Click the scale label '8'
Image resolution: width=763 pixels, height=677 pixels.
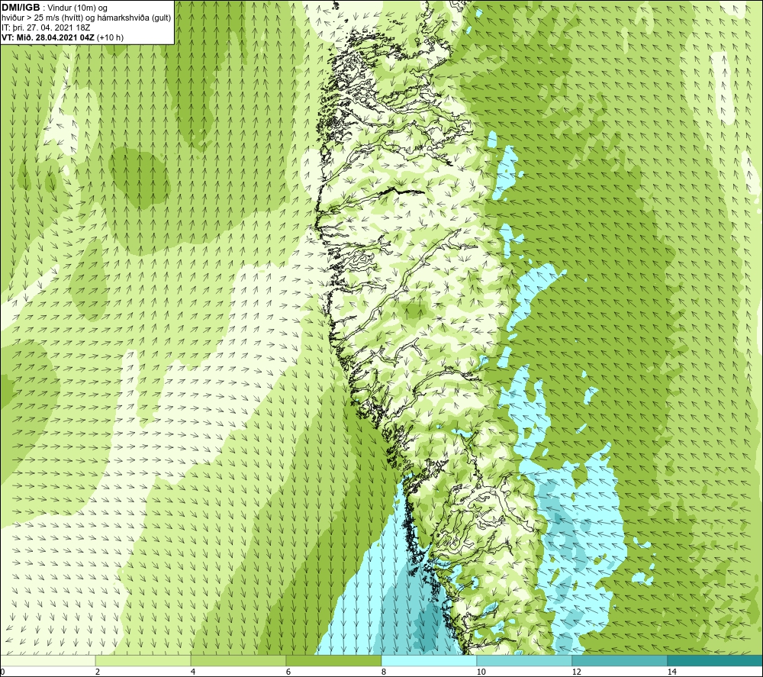[x=384, y=672]
